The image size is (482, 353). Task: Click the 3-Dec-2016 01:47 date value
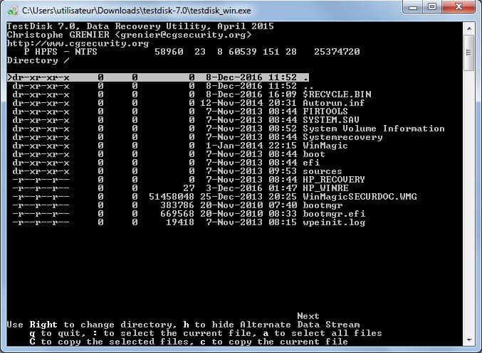[x=251, y=188]
